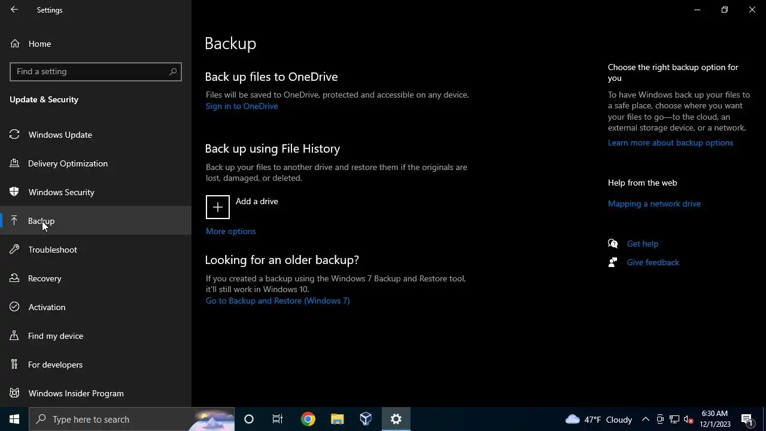Click the Get help link
The image size is (766, 431).
pos(643,244)
